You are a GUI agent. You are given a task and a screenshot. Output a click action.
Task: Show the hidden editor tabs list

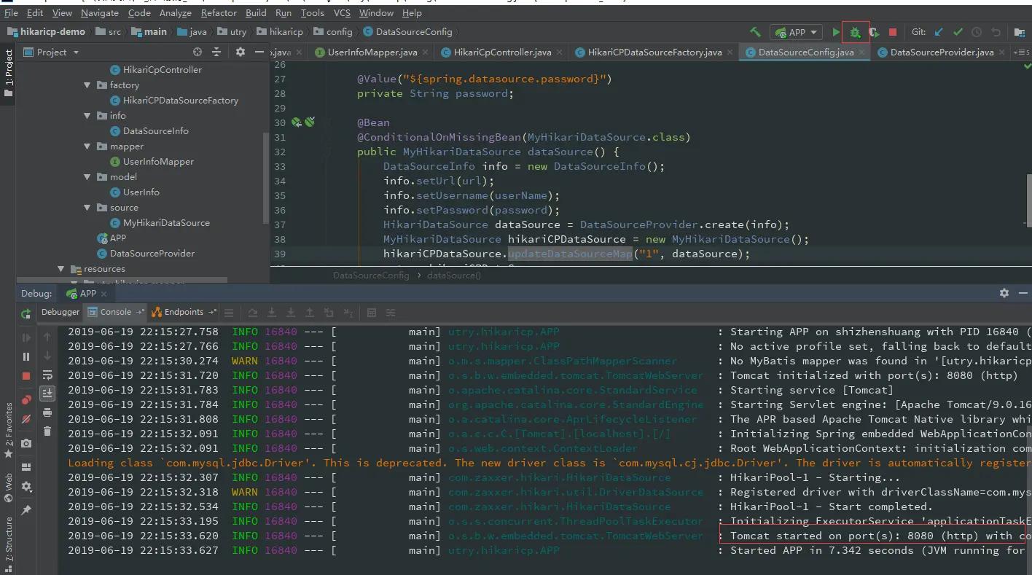(x=1022, y=52)
